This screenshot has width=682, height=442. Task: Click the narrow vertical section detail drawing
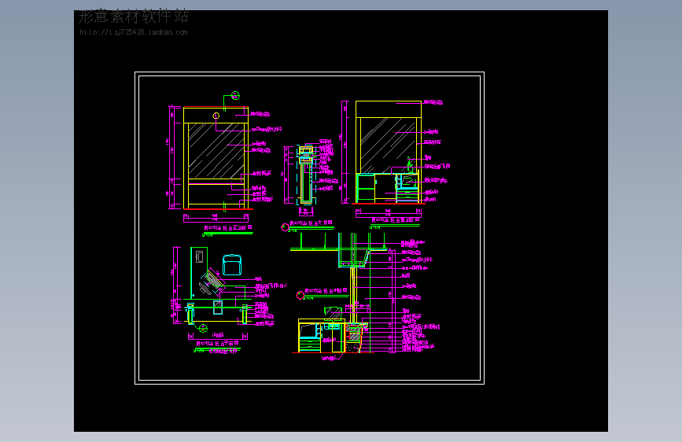pyautogui.click(x=306, y=175)
